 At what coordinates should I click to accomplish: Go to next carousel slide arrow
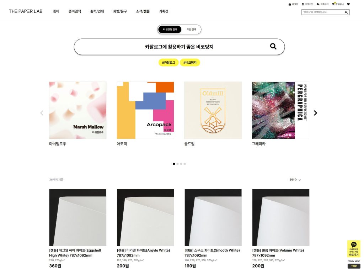pyautogui.click(x=315, y=113)
